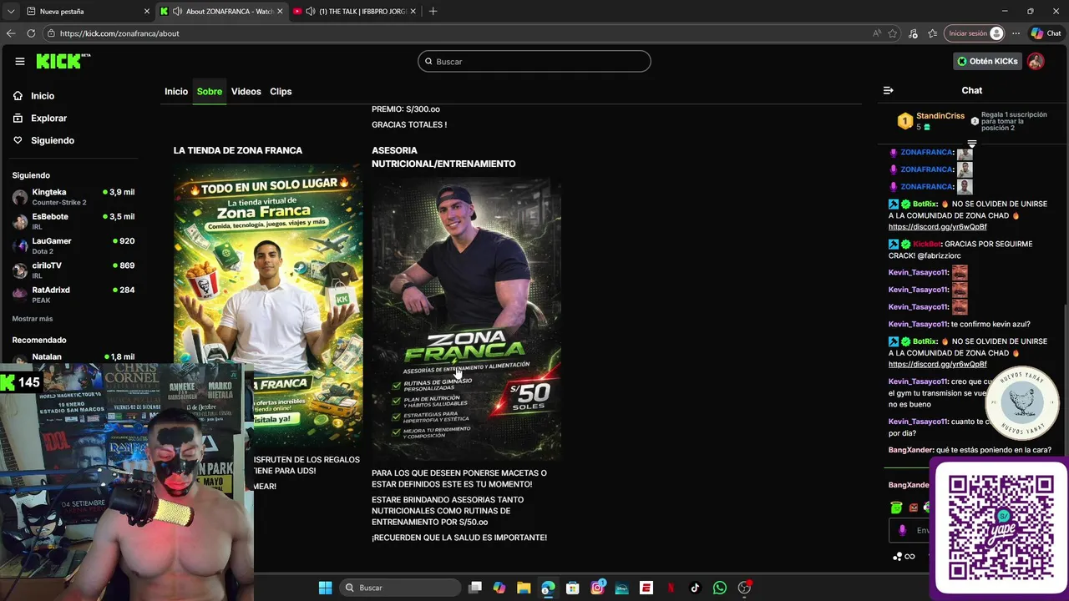The width and height of the screenshot is (1069, 601).
Task: Collapse the chat panel
Action: [889, 90]
